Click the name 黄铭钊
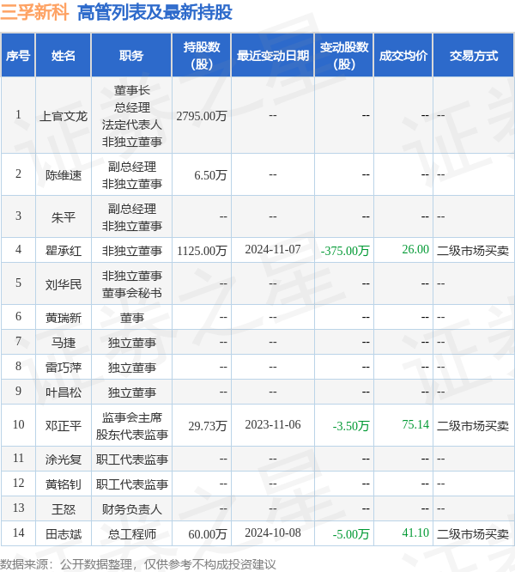This screenshot has width=515, height=572. pos(64,484)
